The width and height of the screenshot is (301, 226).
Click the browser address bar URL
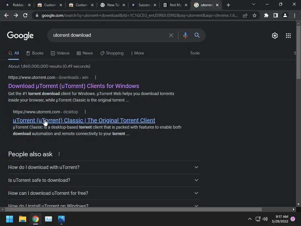140,15
